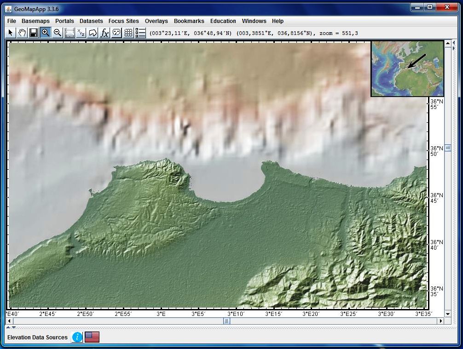
Task: Select the arrow pointer tool
Action: pyautogui.click(x=10, y=33)
